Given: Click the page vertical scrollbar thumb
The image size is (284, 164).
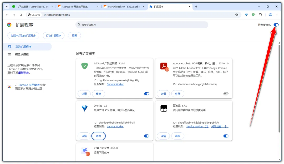Looking at the screenshot, I should click(x=280, y=89).
